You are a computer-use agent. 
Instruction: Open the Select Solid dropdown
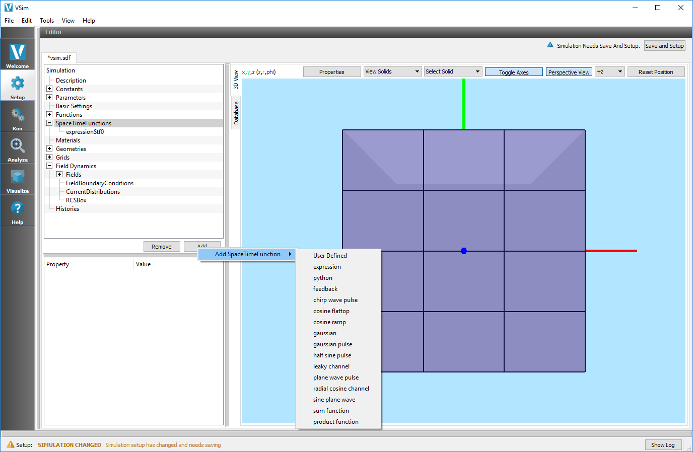(453, 71)
